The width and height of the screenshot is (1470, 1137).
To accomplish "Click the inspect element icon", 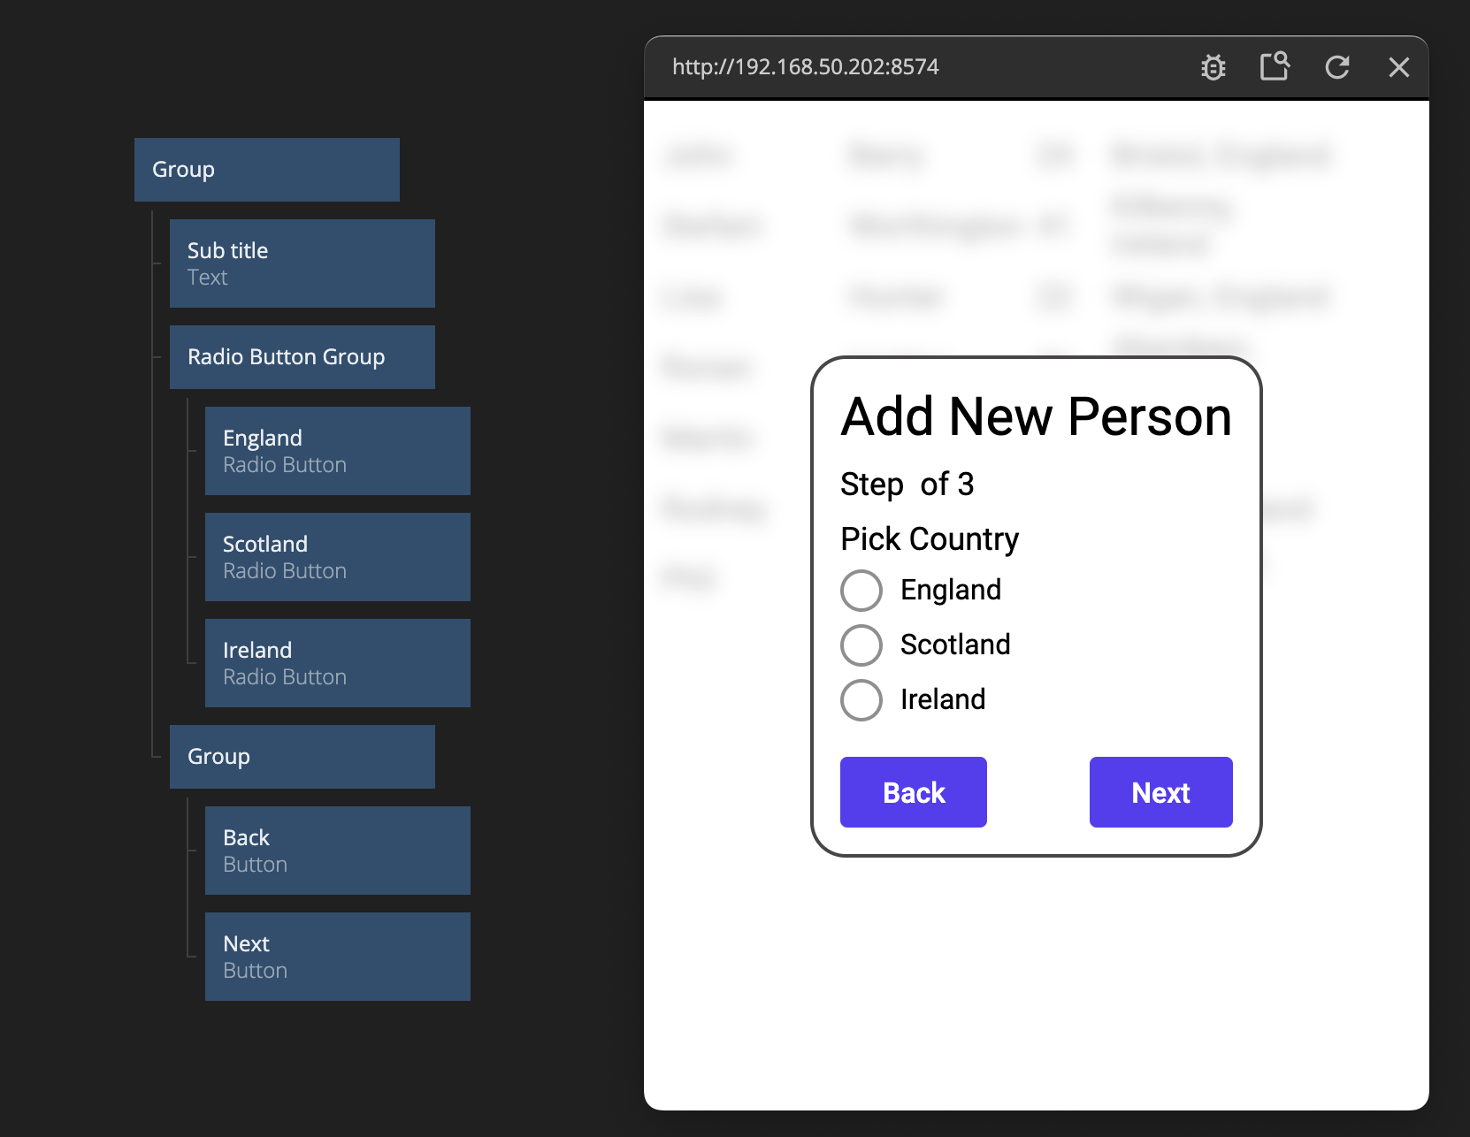I will click(x=1274, y=67).
